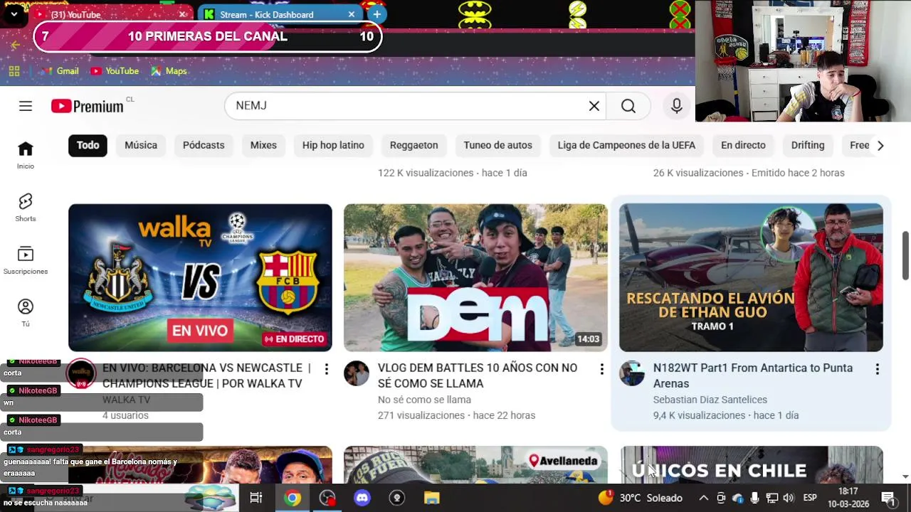Filter by Tuneo de autos
The image size is (911, 512).
pos(497,145)
